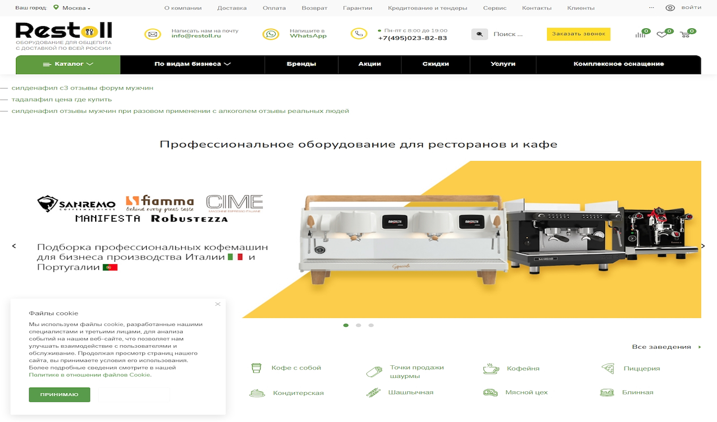This screenshot has width=717, height=422.
Task: Click the cake icon for Кондитерская
Action: [257, 393]
